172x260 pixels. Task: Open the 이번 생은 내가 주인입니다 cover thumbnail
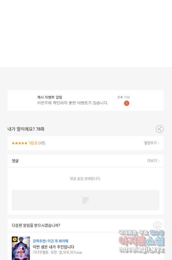pos(21,248)
